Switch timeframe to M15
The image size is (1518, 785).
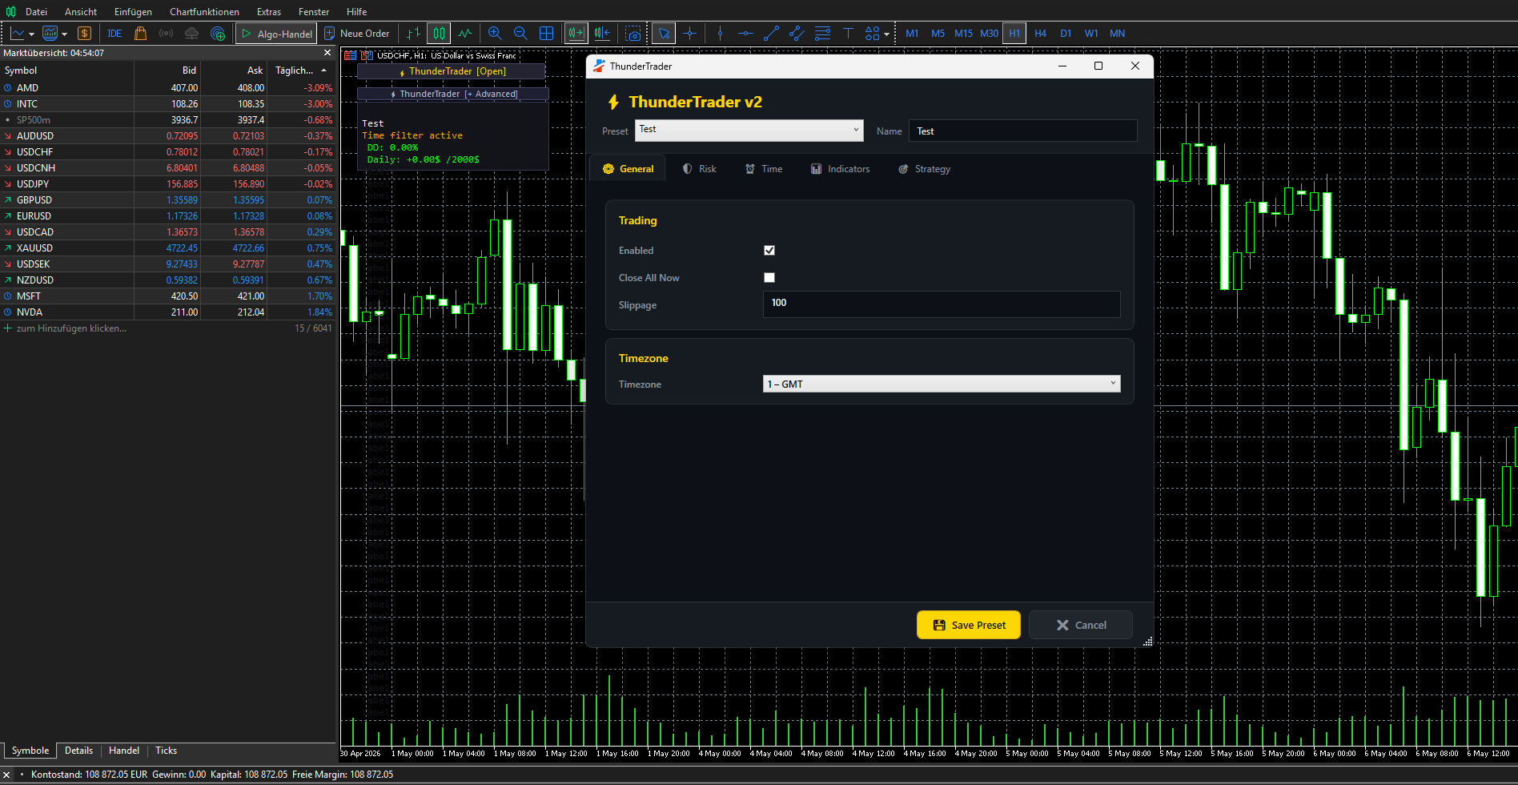coord(963,34)
